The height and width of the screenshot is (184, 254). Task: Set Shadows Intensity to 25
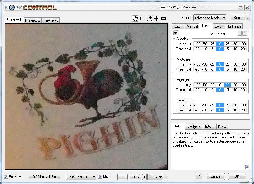click(x=228, y=44)
